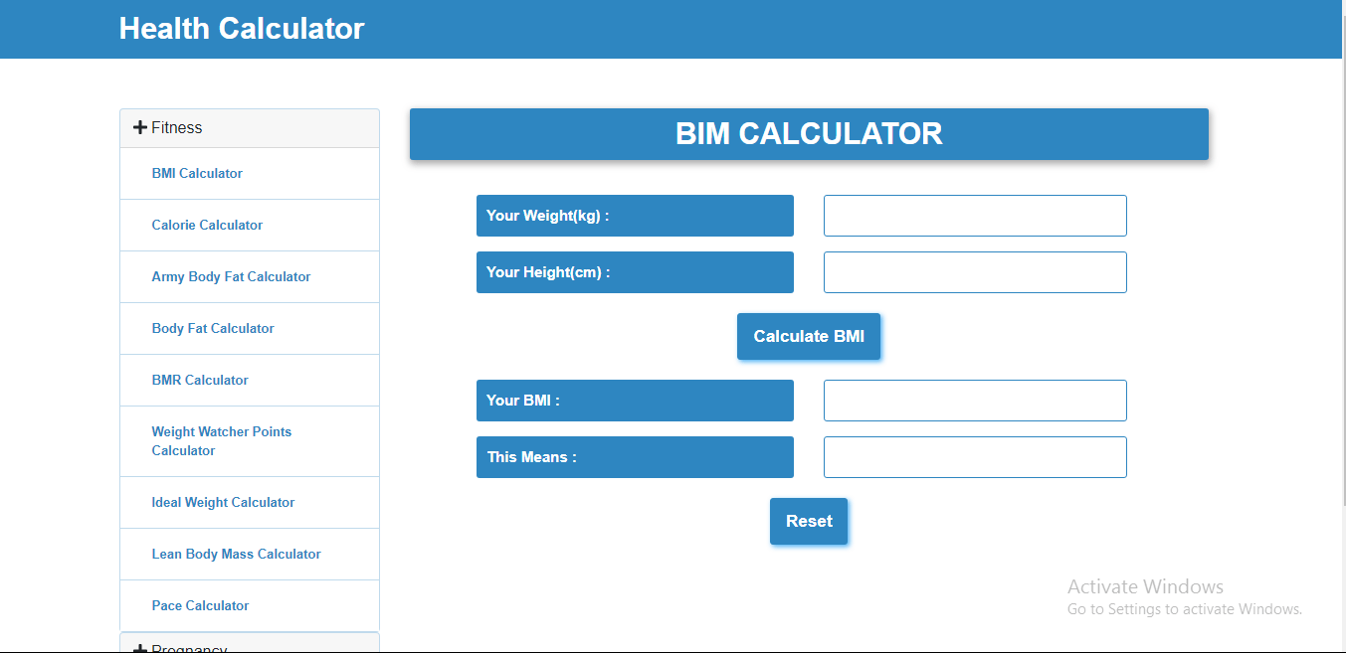Click the 'Your Height(cm) :' label
The width and height of the screenshot is (1346, 653).
click(x=635, y=272)
